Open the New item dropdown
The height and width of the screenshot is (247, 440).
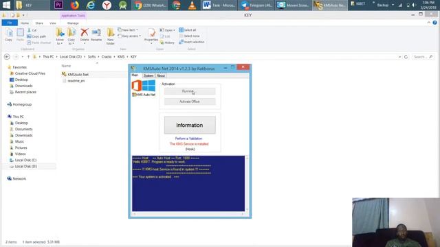128,30
